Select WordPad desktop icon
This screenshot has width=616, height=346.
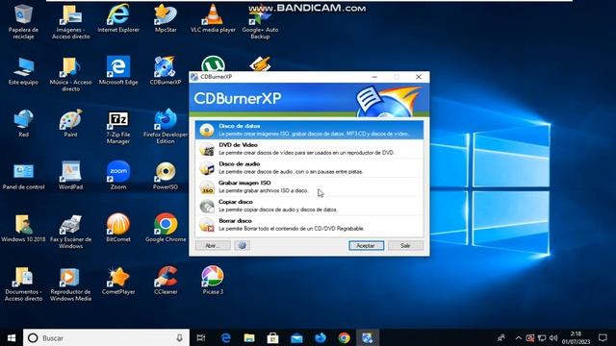70,176
